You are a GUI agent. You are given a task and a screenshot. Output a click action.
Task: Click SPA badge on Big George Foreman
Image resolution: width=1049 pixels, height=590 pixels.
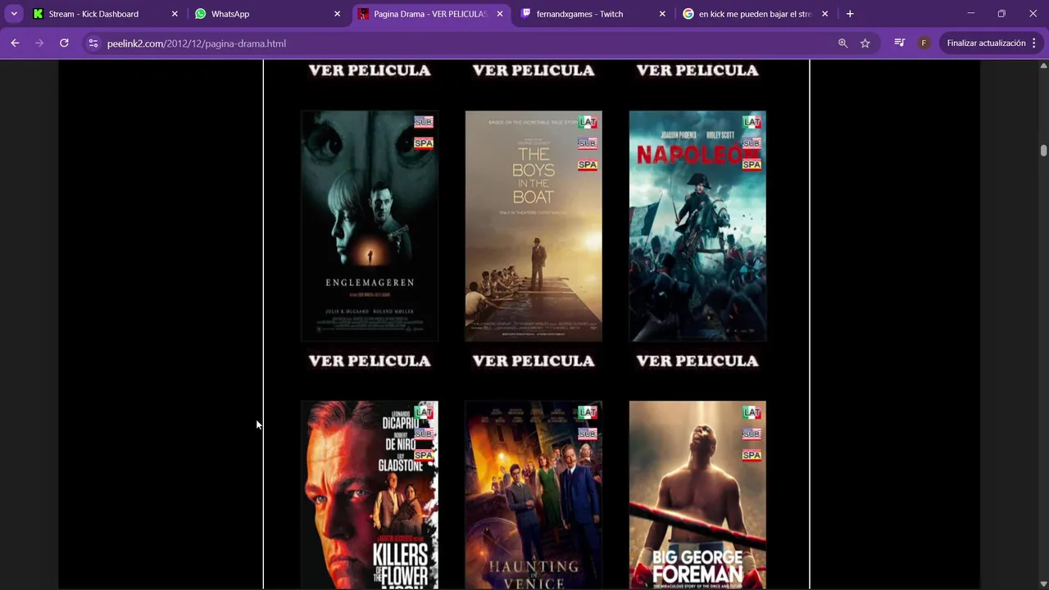[x=752, y=455]
